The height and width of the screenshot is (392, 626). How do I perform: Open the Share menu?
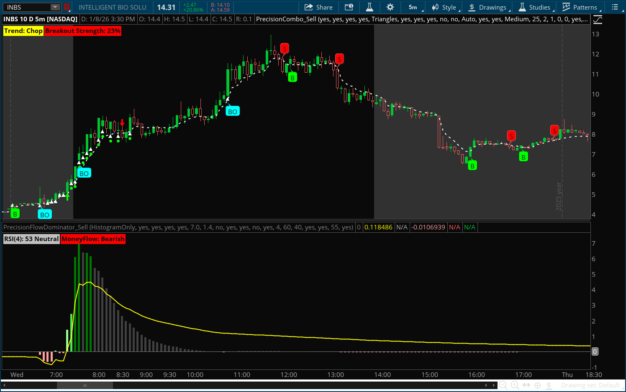pos(318,7)
